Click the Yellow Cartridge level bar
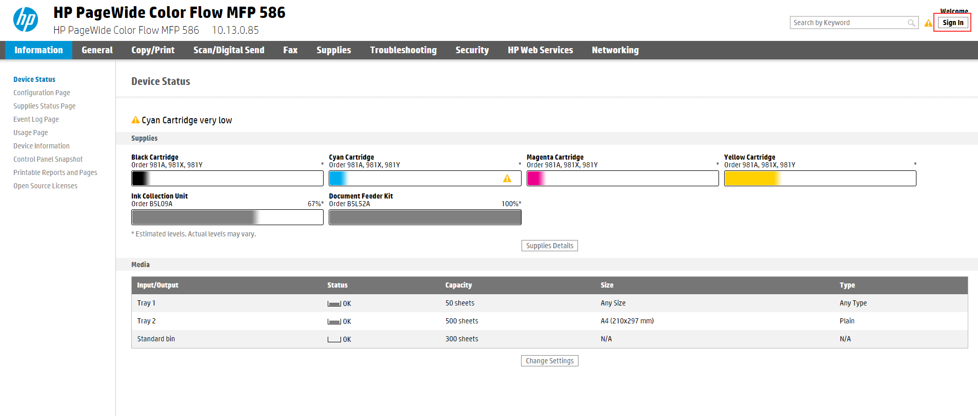978x416 pixels. [x=820, y=179]
